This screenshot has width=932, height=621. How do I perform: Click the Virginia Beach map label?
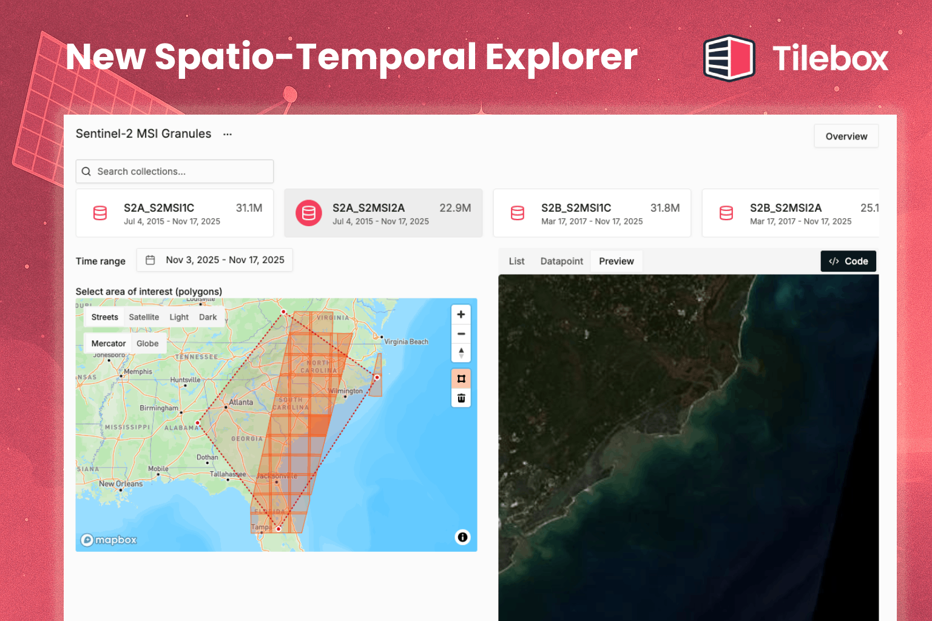pyautogui.click(x=406, y=342)
